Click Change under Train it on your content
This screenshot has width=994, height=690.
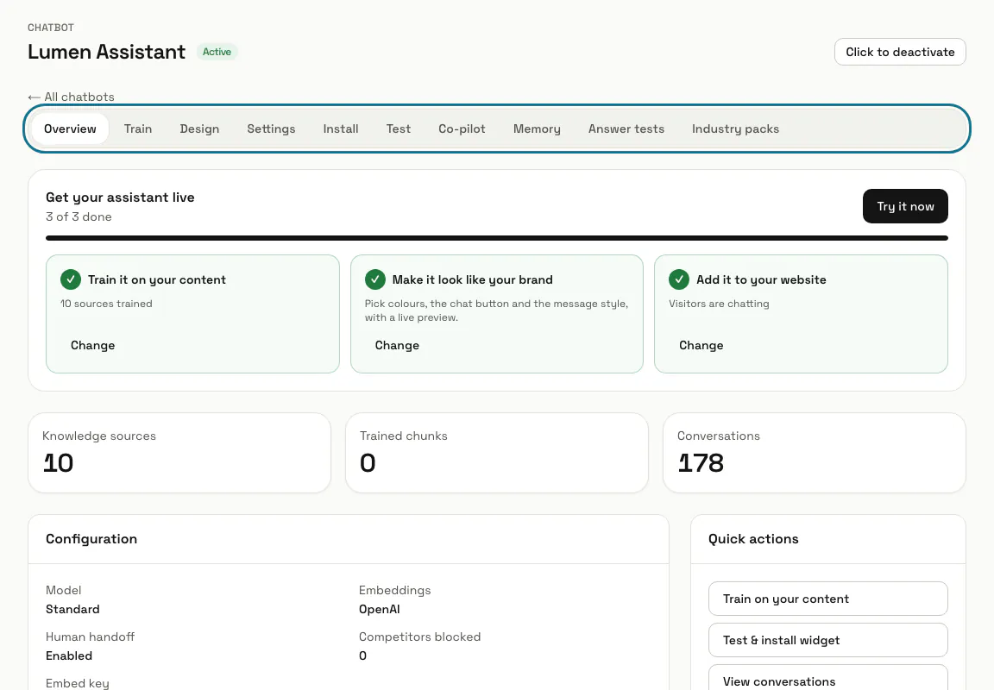tap(92, 345)
